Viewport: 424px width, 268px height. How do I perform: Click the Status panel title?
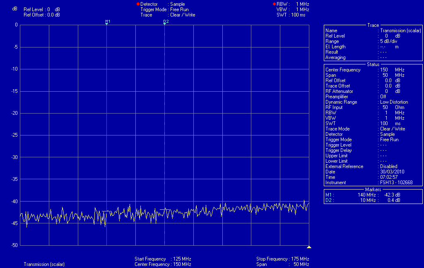[373, 64]
